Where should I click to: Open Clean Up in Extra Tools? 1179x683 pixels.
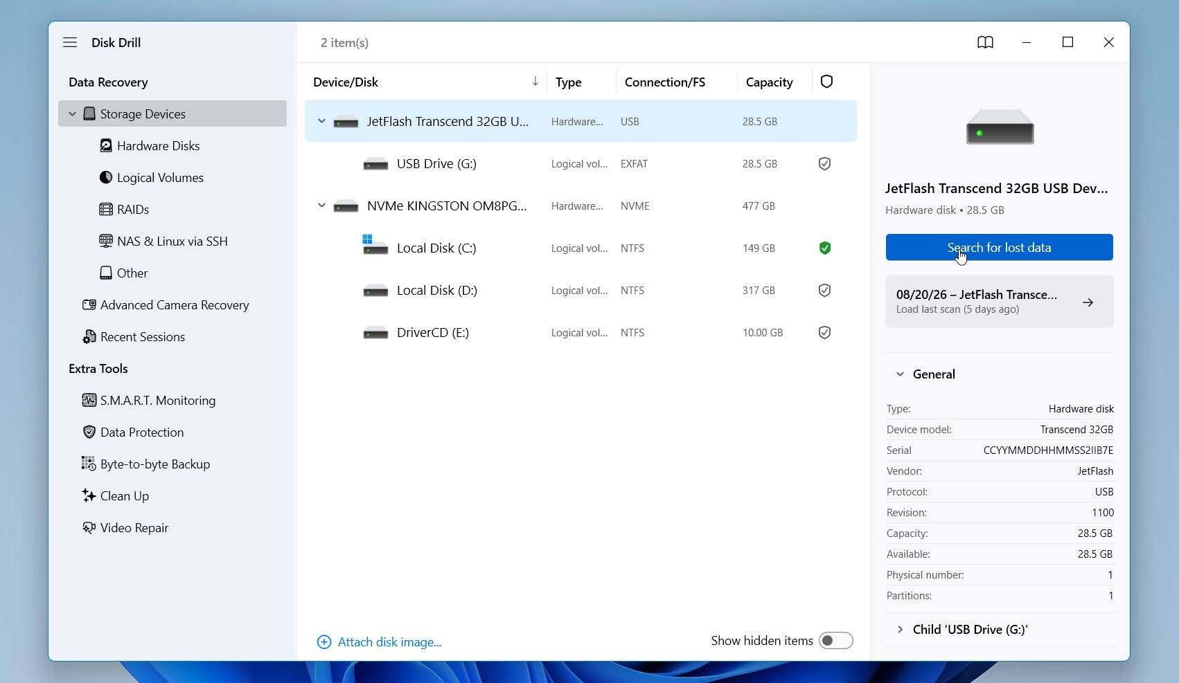[x=125, y=495]
